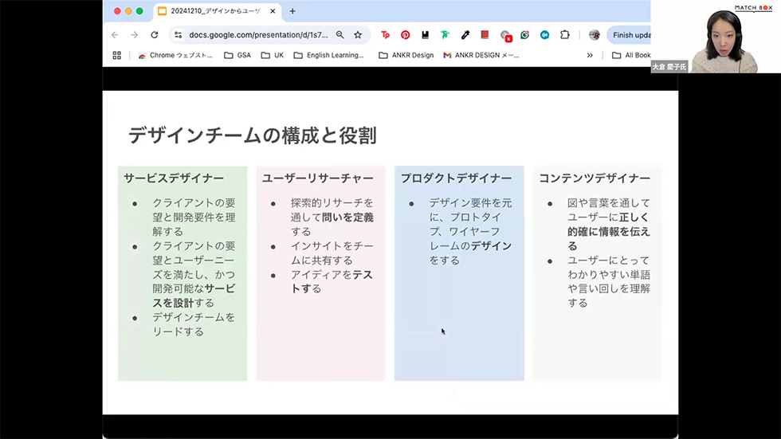Viewport: 781px width, 439px height.
Task: Open the Extensions puzzle-piece menu
Action: 564,35
